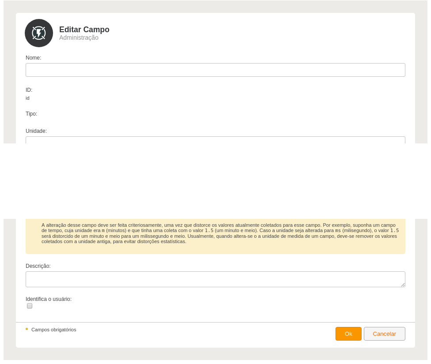Click the Administração subtitle
431x364 pixels.
click(79, 38)
